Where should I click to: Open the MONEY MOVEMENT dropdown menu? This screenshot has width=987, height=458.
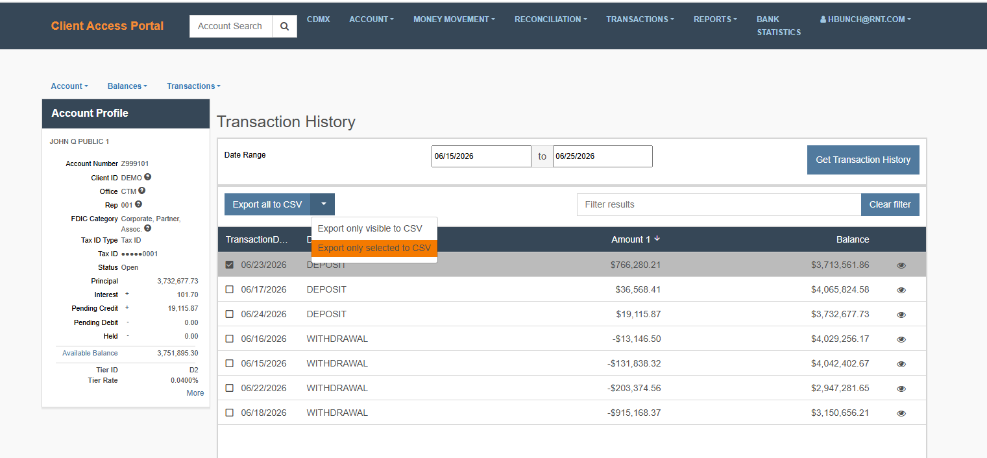point(454,19)
